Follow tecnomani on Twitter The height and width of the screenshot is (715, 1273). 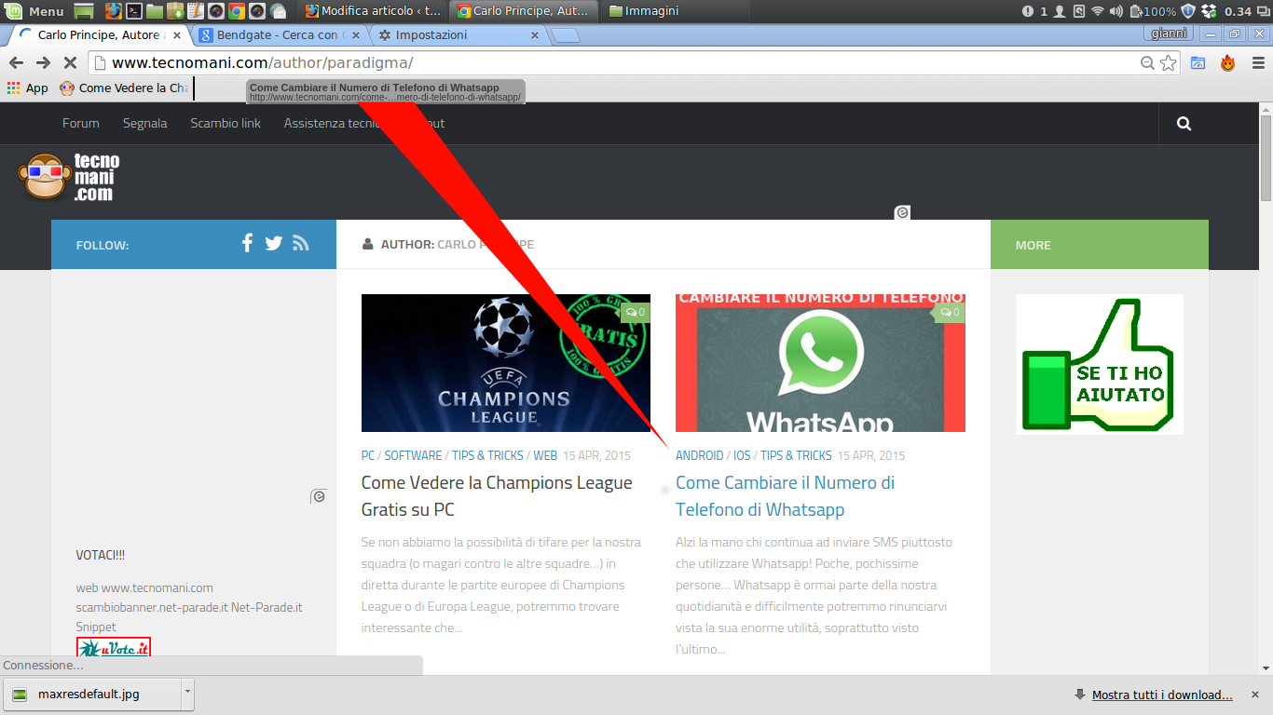(x=273, y=243)
